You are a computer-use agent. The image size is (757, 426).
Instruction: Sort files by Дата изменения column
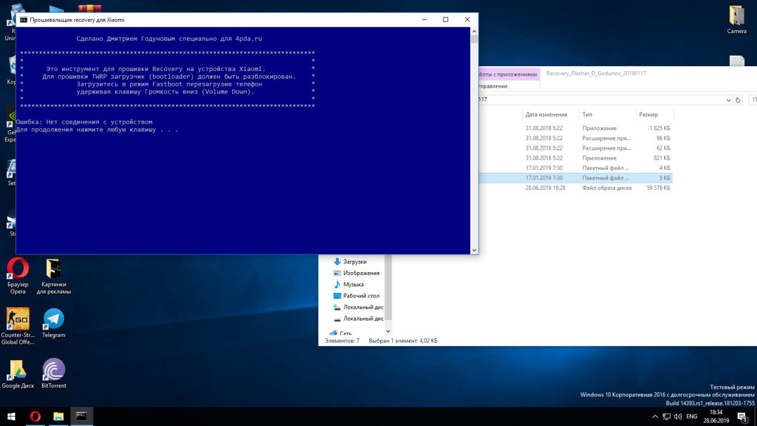[546, 115]
